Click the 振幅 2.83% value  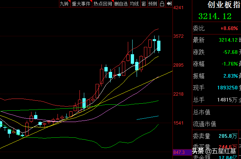(230, 76)
